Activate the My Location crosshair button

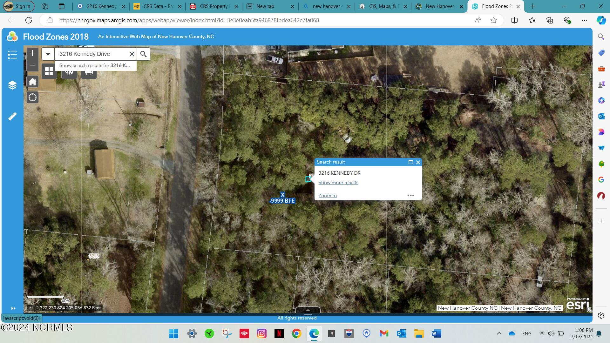click(32, 98)
